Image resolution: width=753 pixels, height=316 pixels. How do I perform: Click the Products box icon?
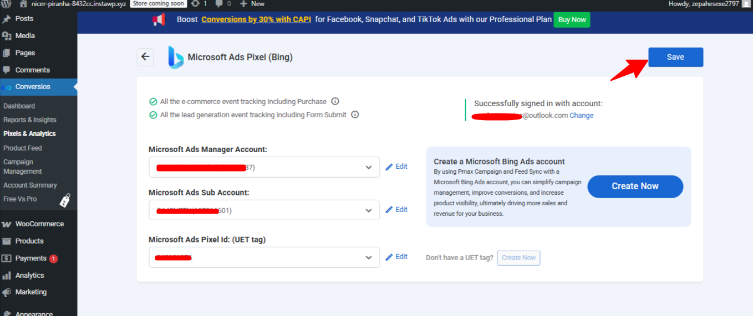(x=7, y=241)
